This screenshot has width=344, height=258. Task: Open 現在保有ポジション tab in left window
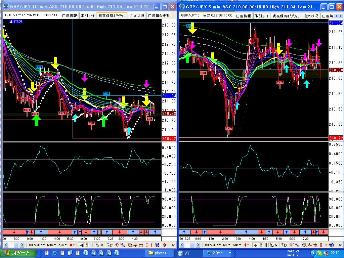112,15
